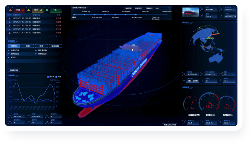Click the warning icon in the first alert row
The width and height of the screenshot is (251, 143).
[9, 19]
